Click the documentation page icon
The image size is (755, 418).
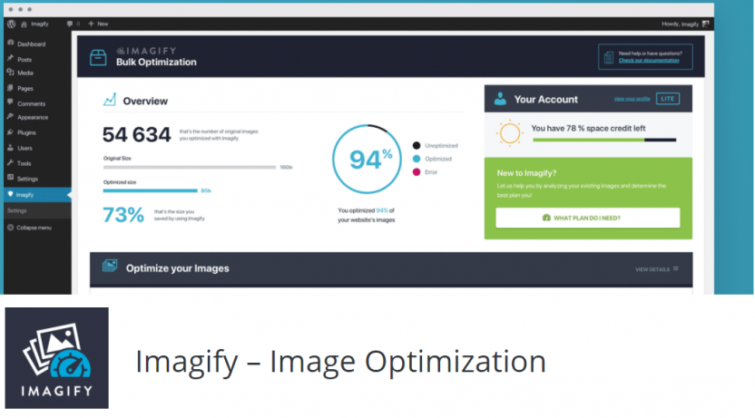(x=609, y=58)
